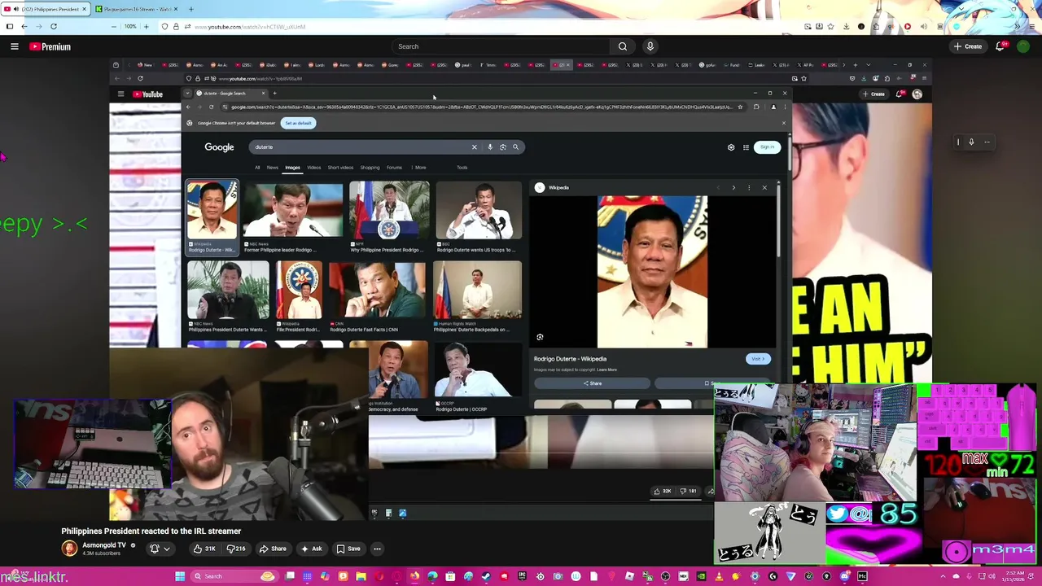The height and width of the screenshot is (586, 1042).
Task: Open the YouTube Create menu
Action: 968,46
